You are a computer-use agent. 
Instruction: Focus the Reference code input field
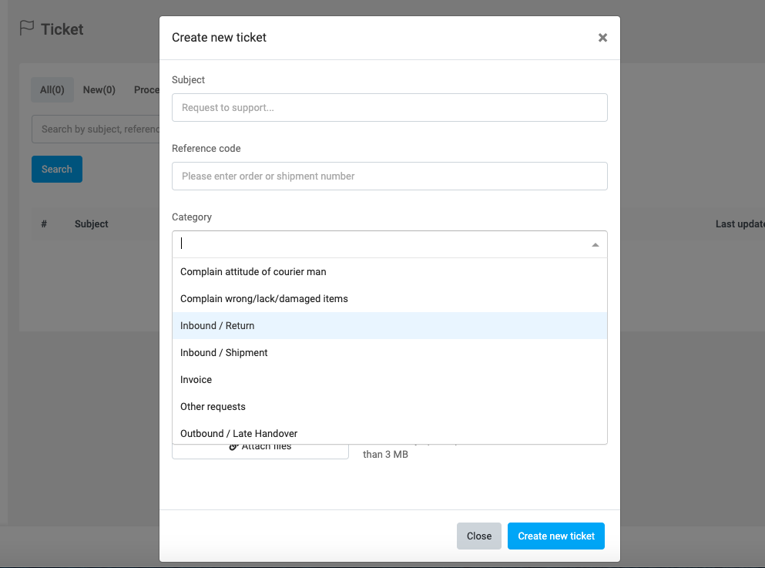point(389,176)
